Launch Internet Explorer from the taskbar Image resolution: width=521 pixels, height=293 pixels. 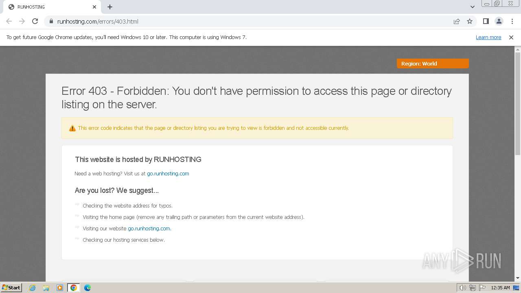tap(33, 288)
